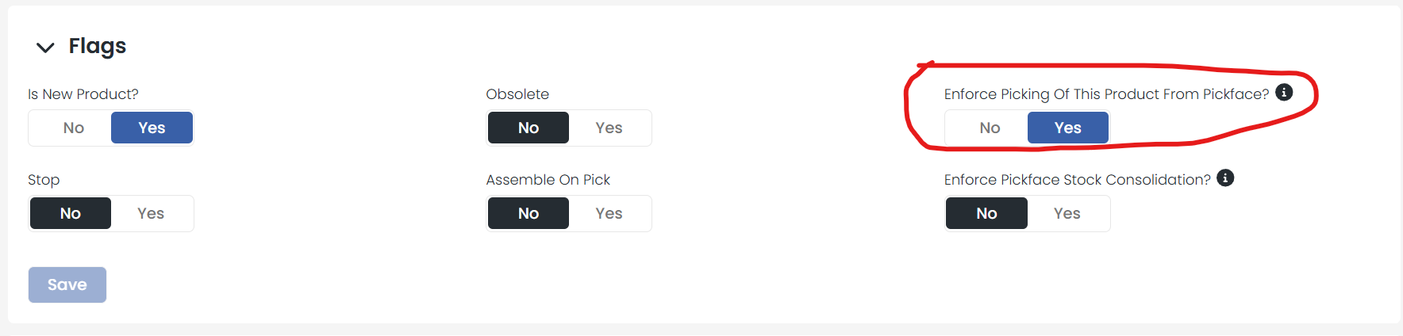Select Yes for Is New Product
The height and width of the screenshot is (336, 1403).
[152, 128]
